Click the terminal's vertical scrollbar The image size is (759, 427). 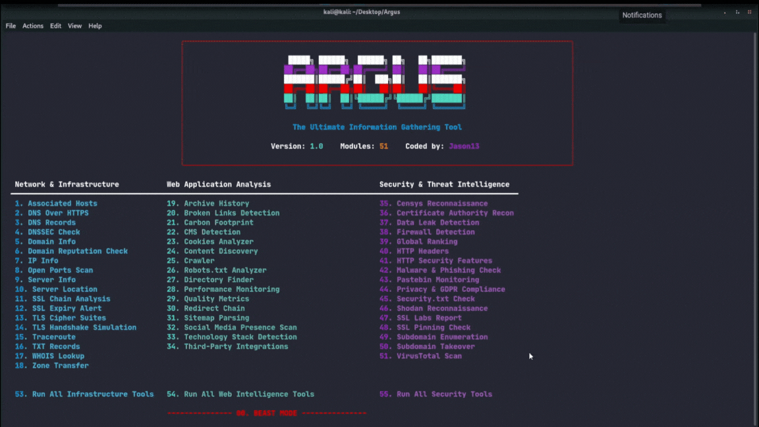pyautogui.click(x=755, y=224)
